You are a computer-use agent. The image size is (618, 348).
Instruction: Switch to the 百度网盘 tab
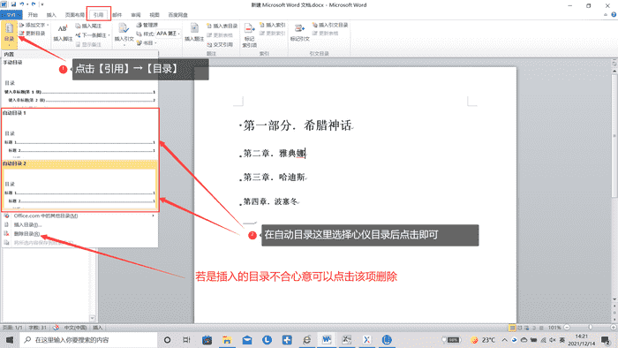tap(177, 15)
